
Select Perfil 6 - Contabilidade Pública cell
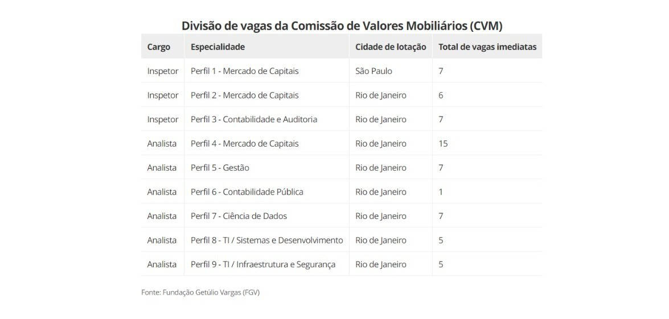click(x=247, y=192)
